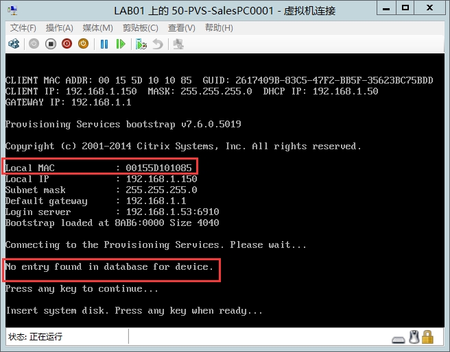Open the 剪贴板(C) menu
This screenshot has width=450, height=352.
tap(141, 28)
